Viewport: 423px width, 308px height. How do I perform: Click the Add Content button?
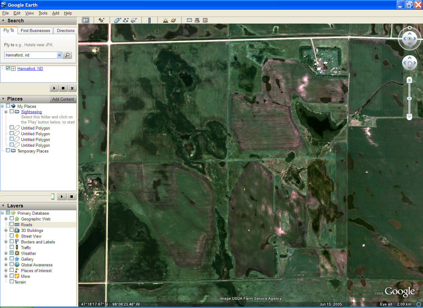pyautogui.click(x=63, y=99)
